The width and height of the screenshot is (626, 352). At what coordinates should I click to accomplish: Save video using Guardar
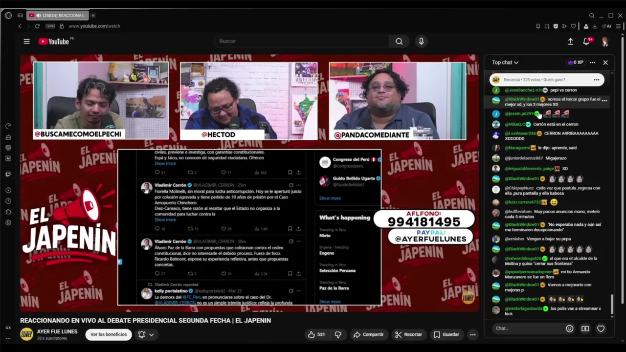[447, 334]
